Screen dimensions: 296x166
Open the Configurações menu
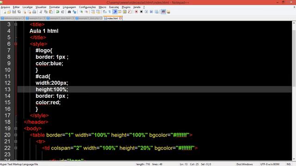[x=87, y=7]
